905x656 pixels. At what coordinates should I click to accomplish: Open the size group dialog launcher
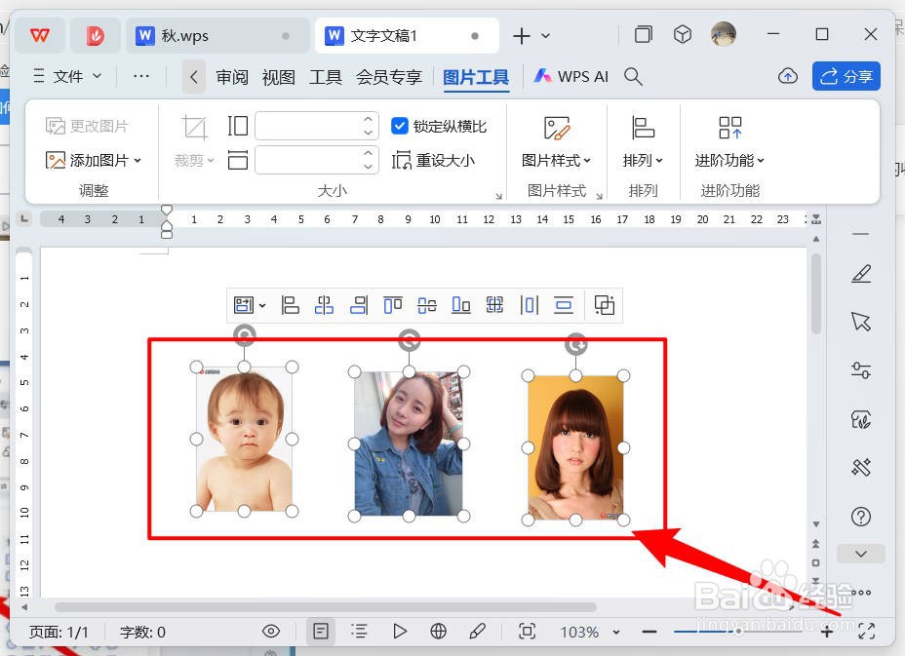498,197
